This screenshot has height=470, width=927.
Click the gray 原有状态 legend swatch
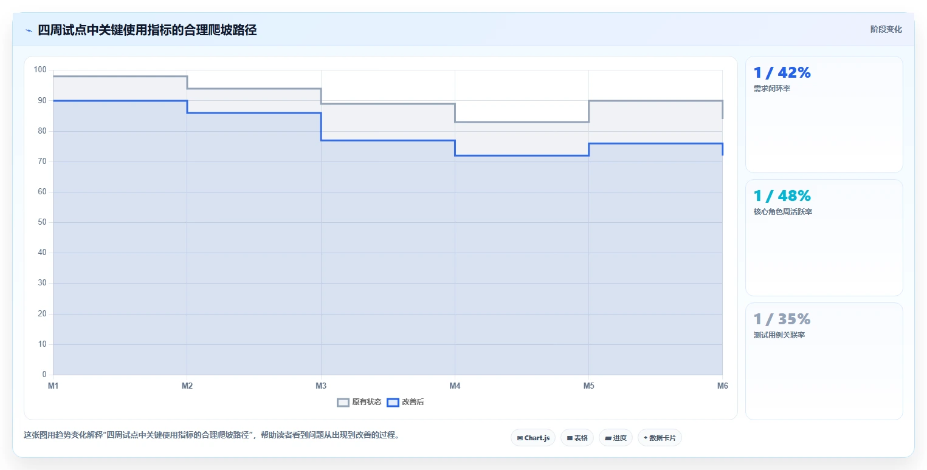tap(343, 402)
